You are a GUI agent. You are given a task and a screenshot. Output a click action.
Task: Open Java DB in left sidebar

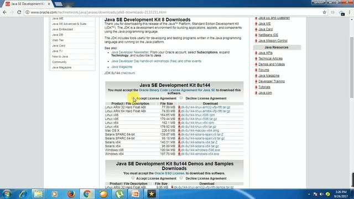tap(58, 35)
